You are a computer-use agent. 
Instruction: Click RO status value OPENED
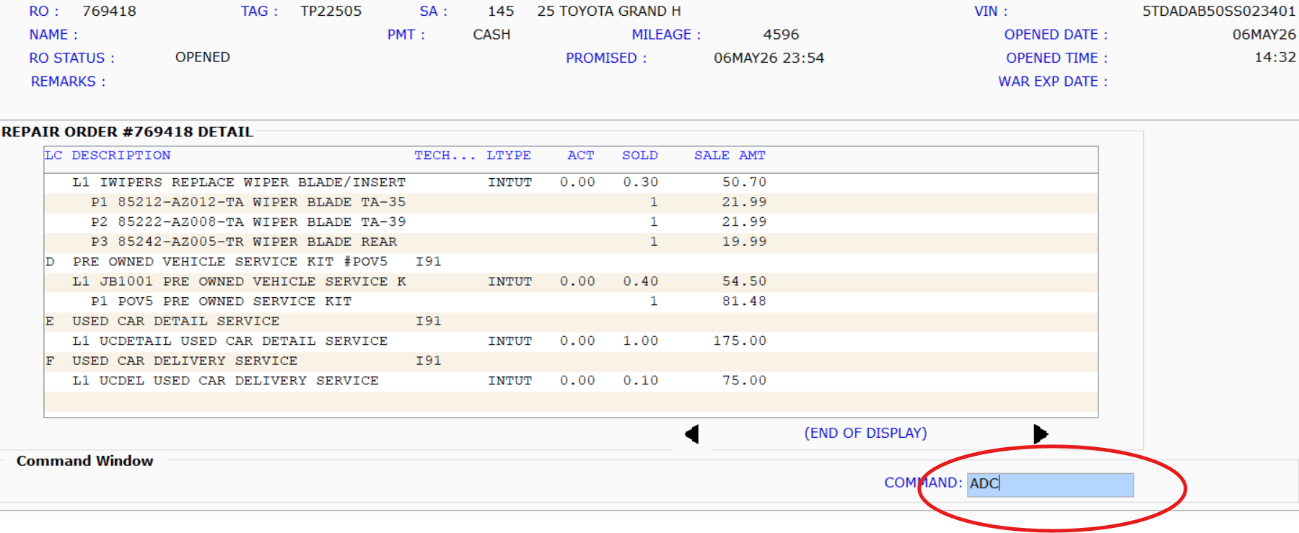[x=203, y=58]
